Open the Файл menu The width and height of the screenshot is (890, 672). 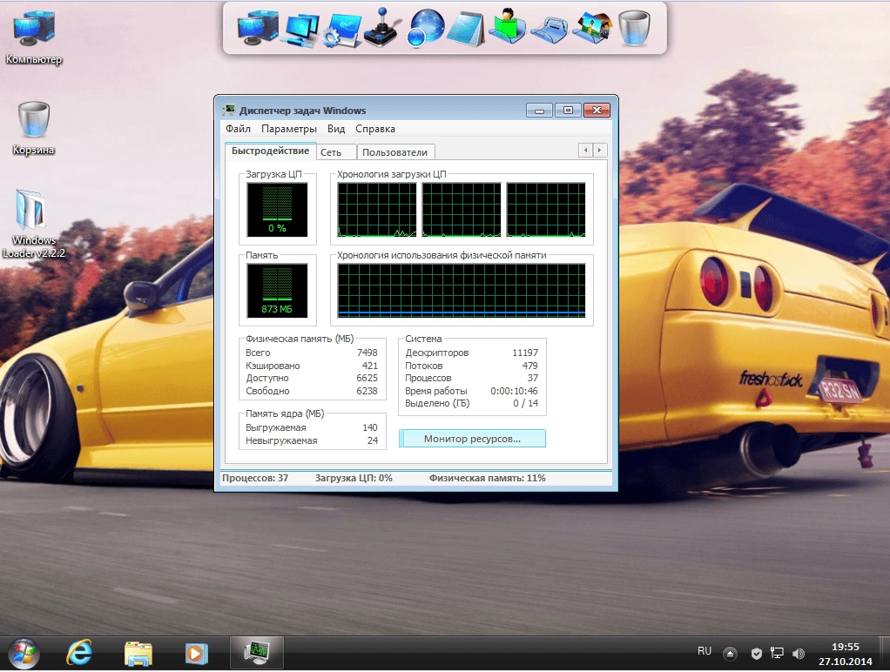(238, 129)
